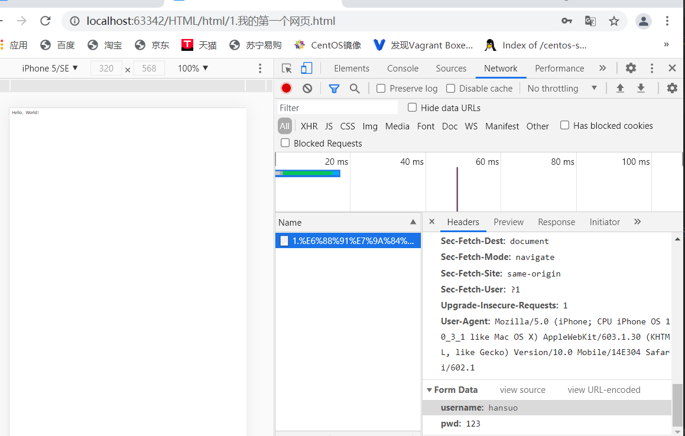Switch to the Console tab
This screenshot has height=436, width=685.
[x=402, y=68]
